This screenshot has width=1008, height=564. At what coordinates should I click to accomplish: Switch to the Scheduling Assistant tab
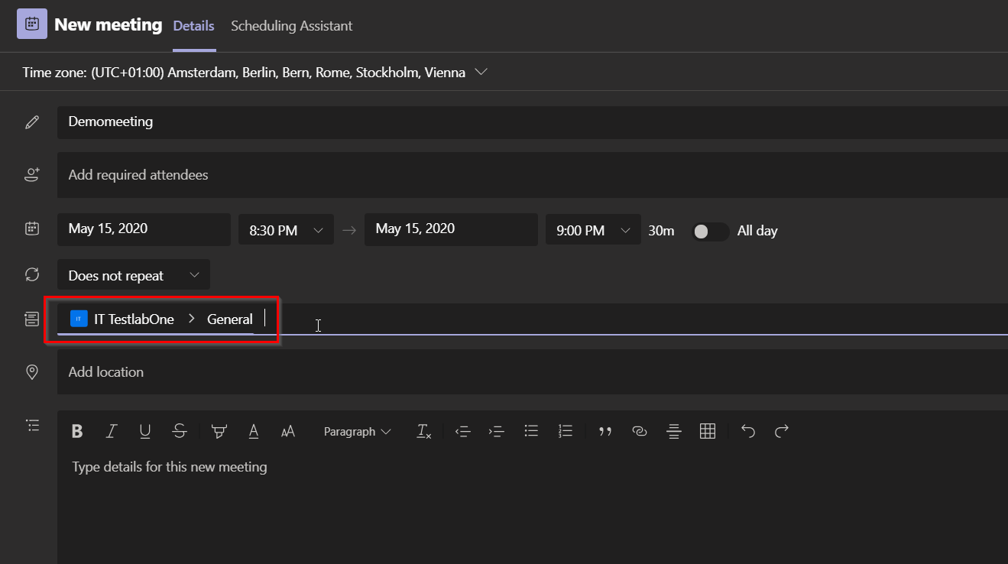pos(292,25)
